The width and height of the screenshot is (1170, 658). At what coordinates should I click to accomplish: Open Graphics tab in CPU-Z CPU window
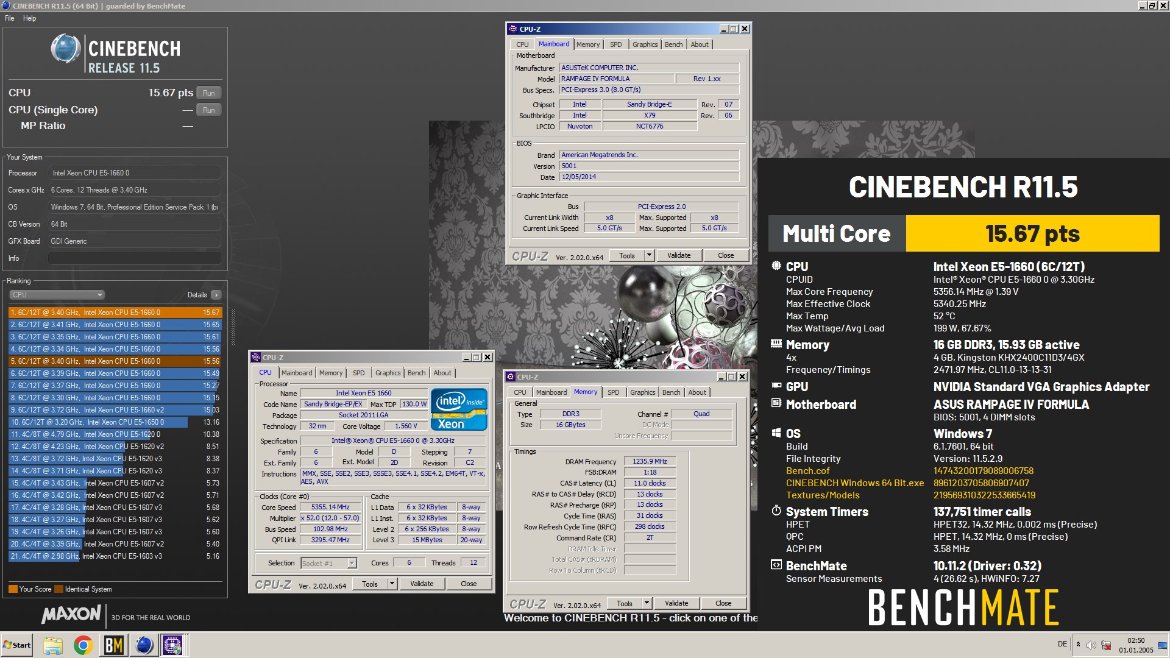click(388, 373)
